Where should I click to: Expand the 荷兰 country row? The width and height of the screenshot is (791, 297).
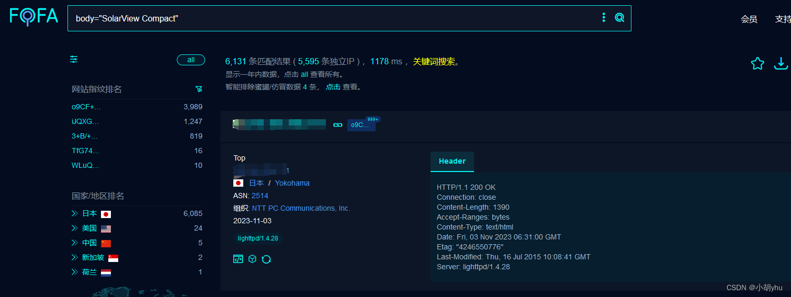click(x=75, y=272)
